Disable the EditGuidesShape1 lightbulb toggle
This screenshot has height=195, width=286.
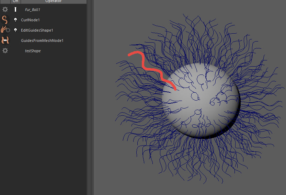tap(15, 30)
